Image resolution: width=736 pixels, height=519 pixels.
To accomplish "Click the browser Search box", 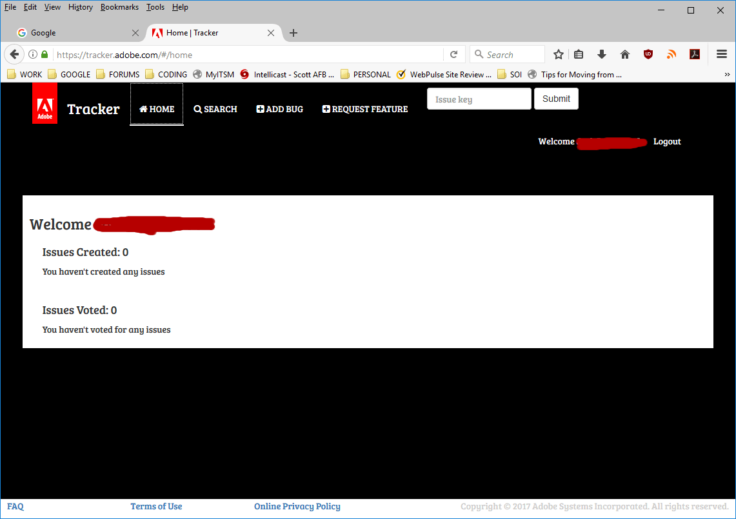I will (508, 54).
